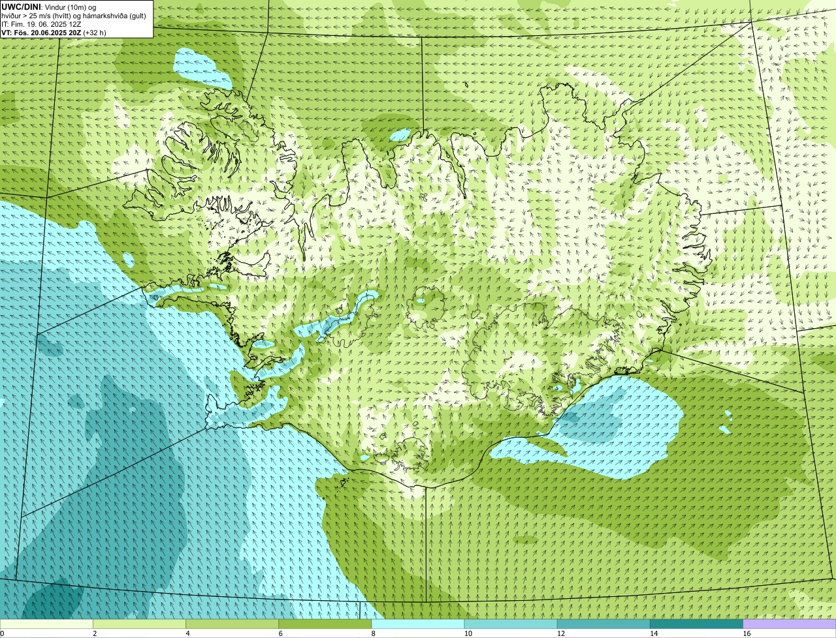Click the 12–14 m/s teal legend segment
The width and height of the screenshot is (836, 638).
603,624
